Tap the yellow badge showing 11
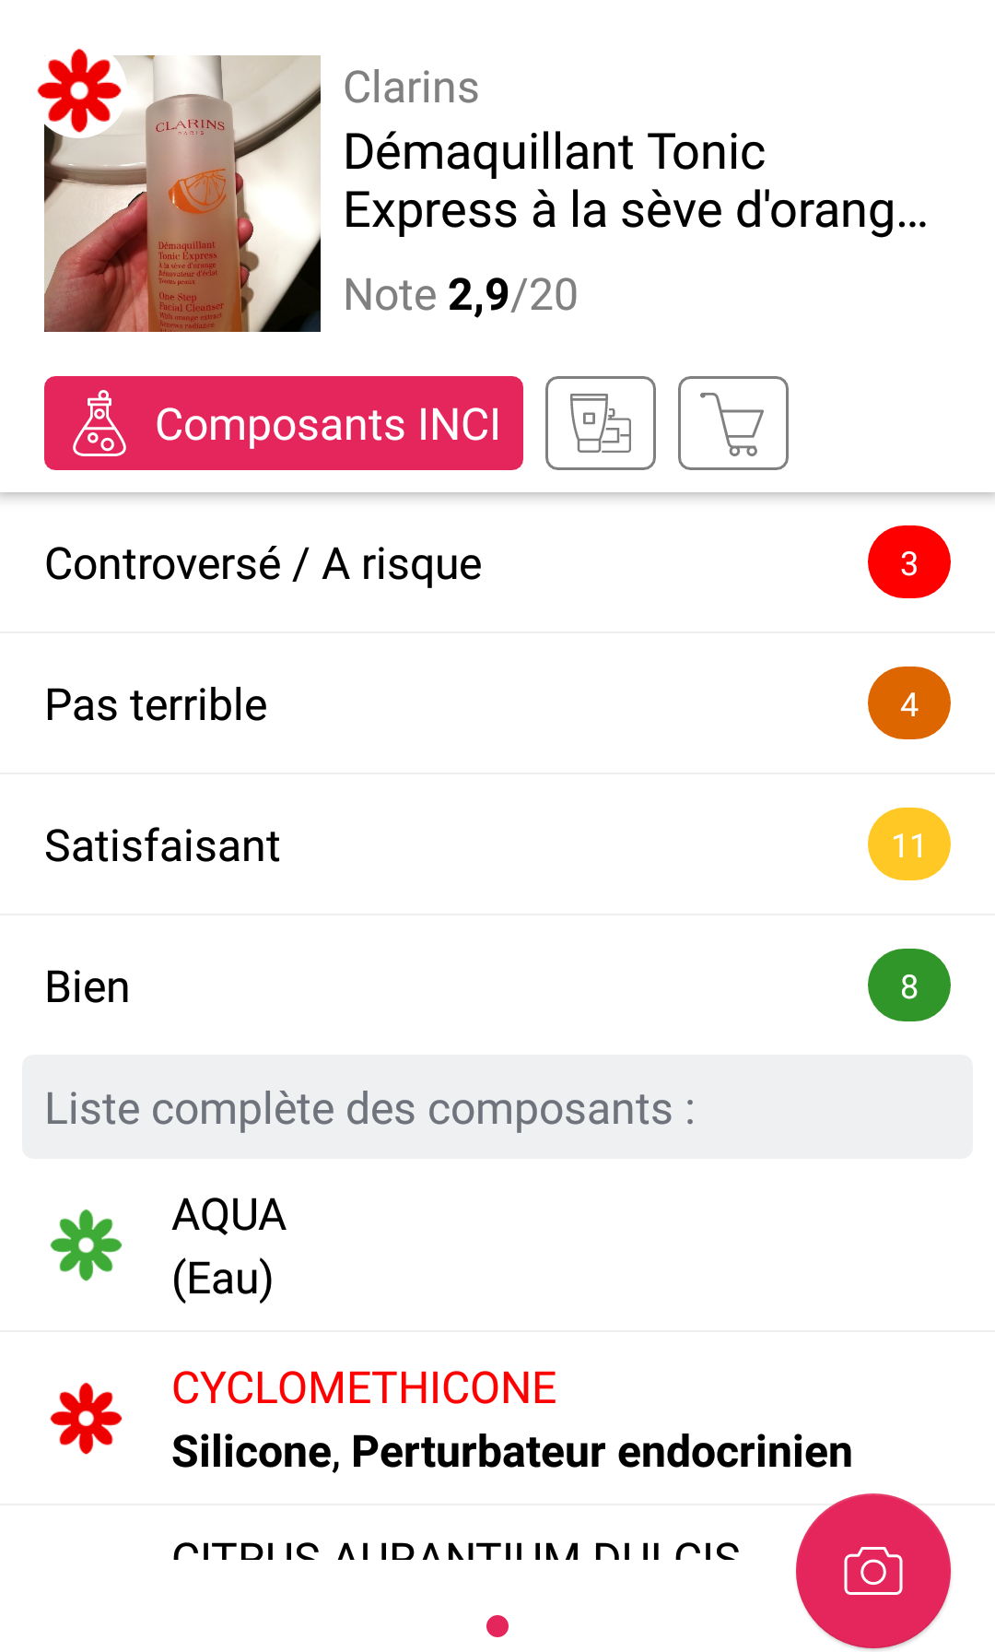The height and width of the screenshot is (1652, 995). click(908, 844)
